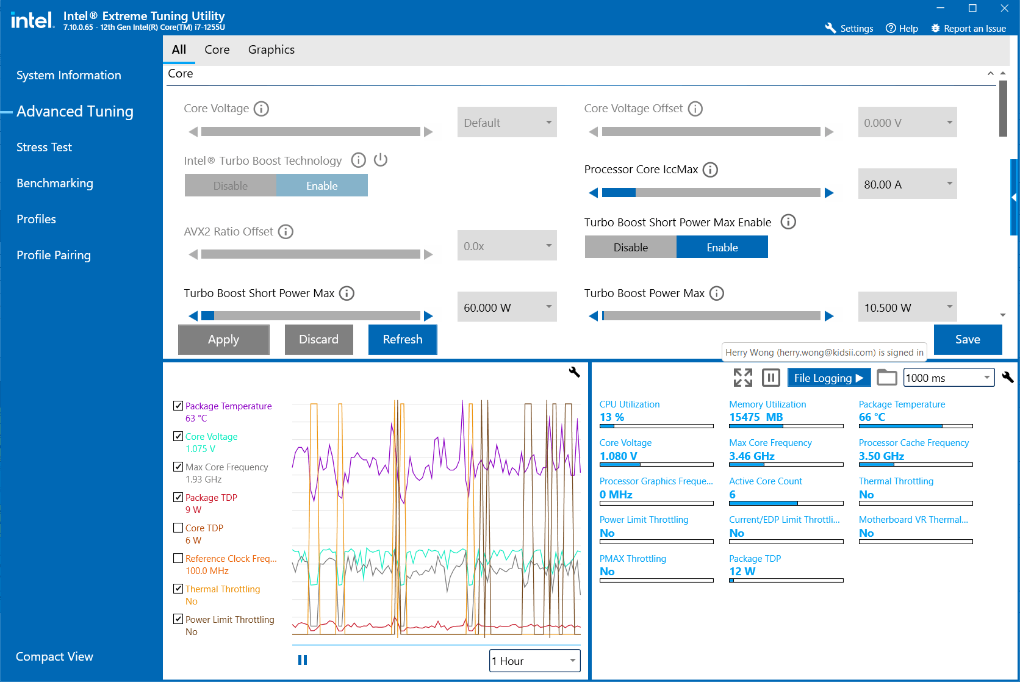Click the Core Voltage info icon
This screenshot has width=1020, height=682.
click(x=261, y=109)
